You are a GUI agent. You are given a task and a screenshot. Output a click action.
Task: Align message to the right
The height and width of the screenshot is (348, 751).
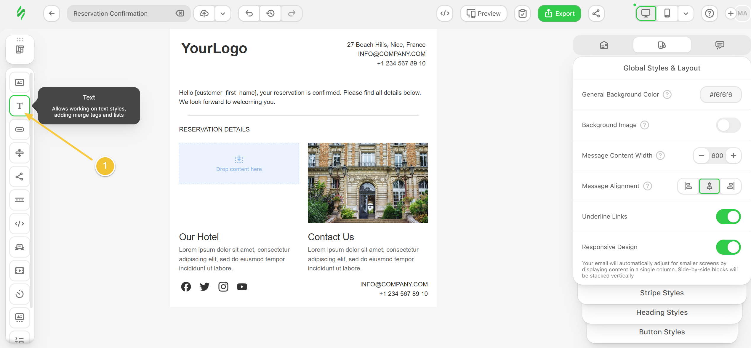(731, 186)
